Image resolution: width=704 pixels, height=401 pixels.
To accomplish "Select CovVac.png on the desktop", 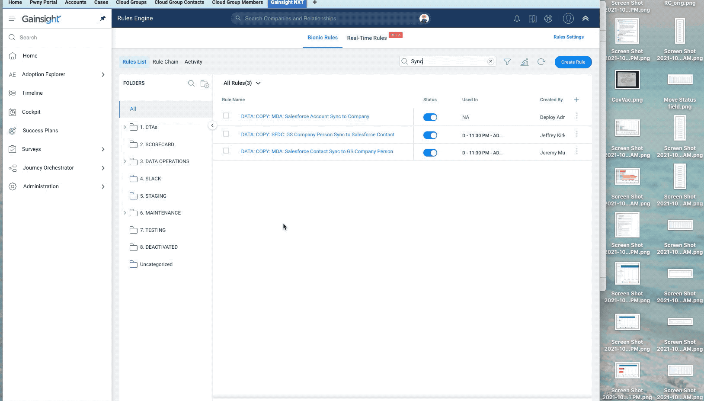I will click(627, 87).
